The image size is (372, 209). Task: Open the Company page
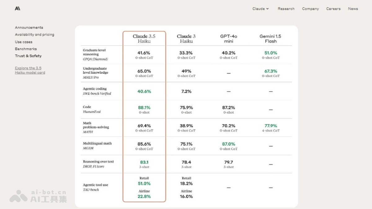(310, 9)
